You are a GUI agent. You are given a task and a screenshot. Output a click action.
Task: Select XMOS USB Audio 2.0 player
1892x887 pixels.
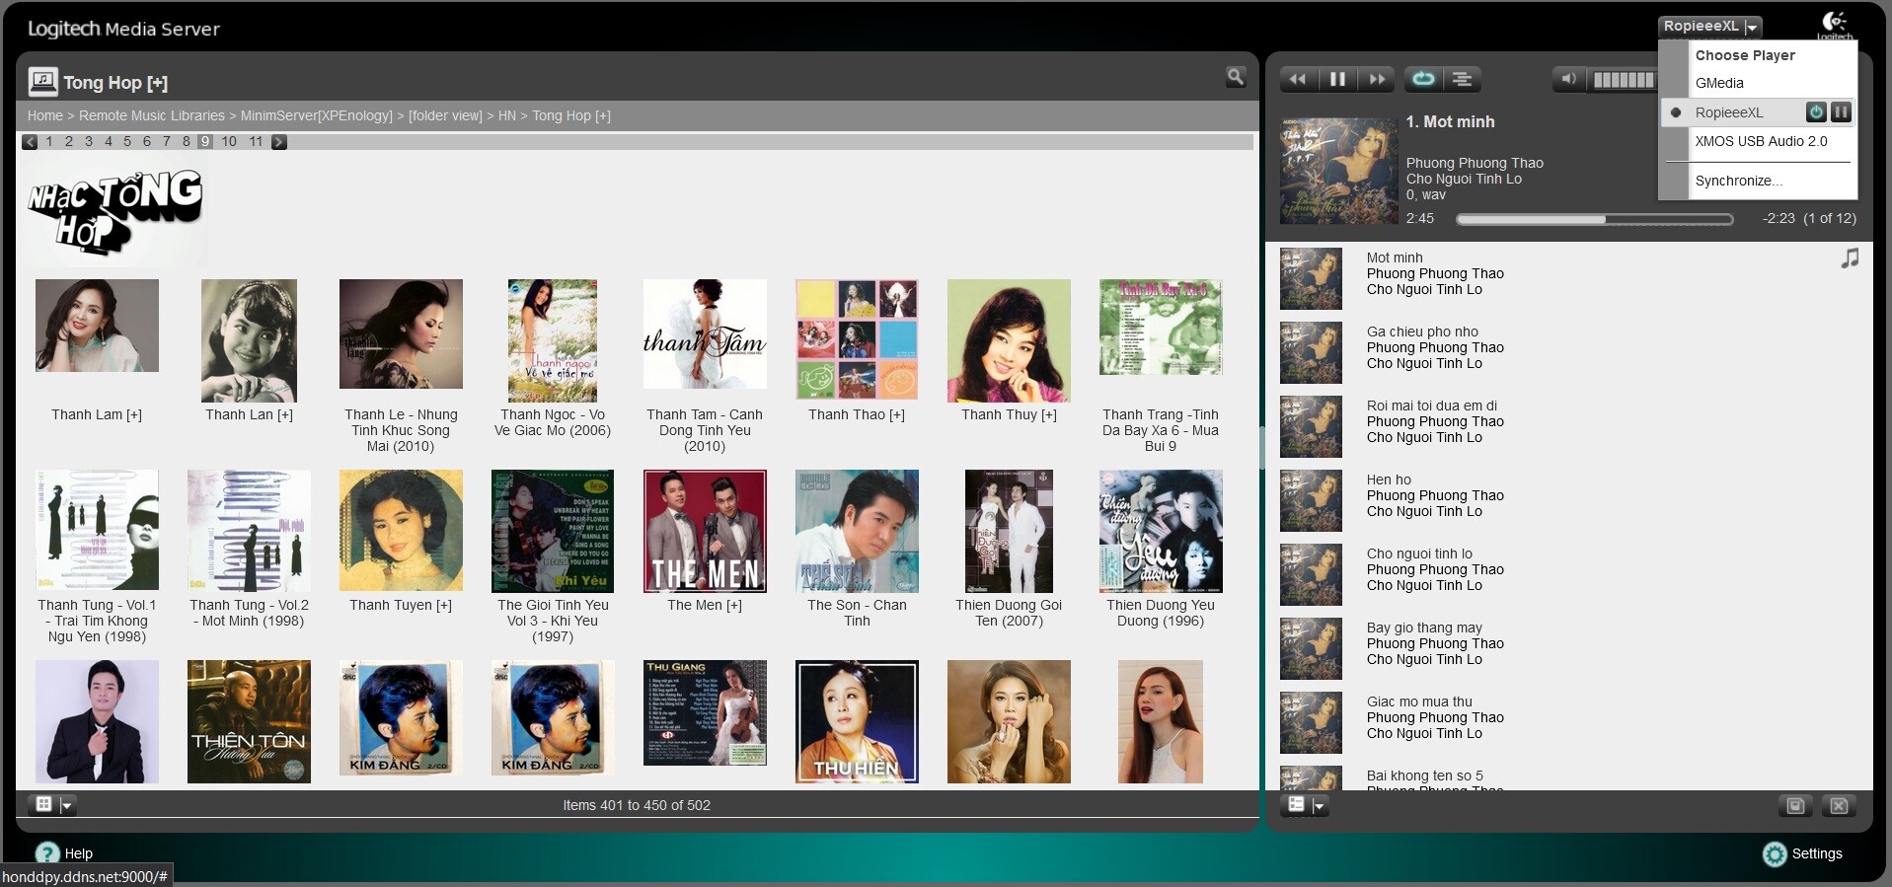point(1761,141)
